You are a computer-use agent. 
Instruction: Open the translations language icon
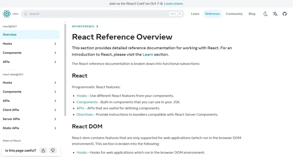click(275, 14)
